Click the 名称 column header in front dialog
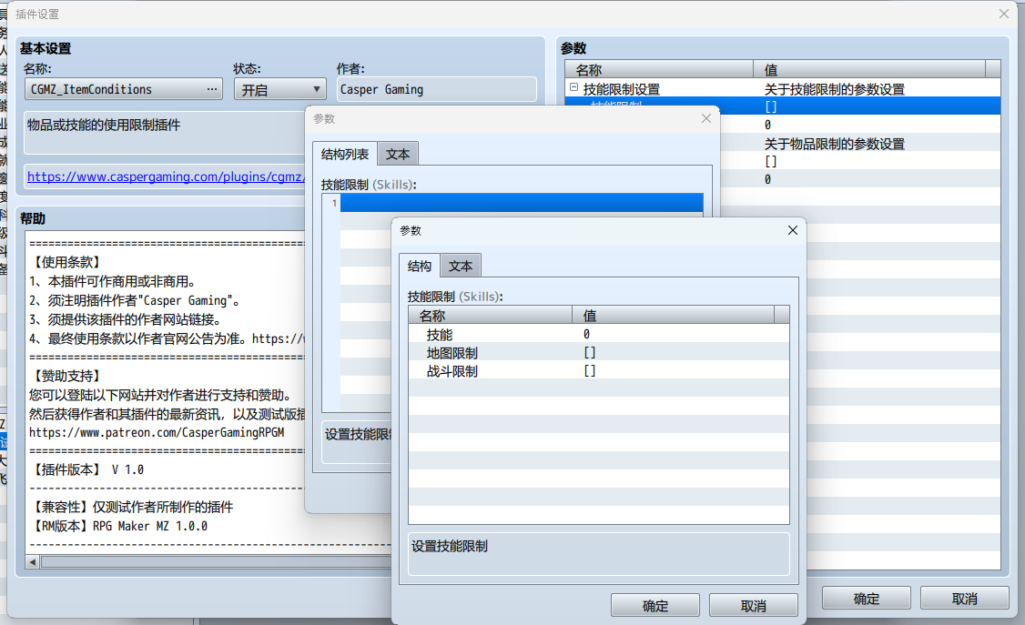This screenshot has height=625, width=1025. click(x=491, y=316)
